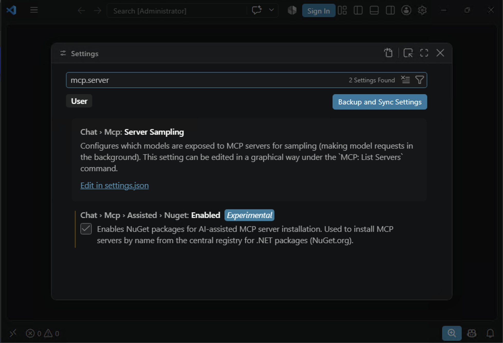
Task: Clear the settings search input
Action: (x=406, y=80)
